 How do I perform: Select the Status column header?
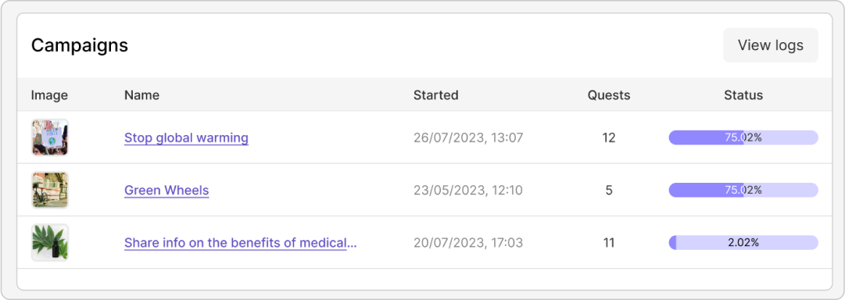743,95
